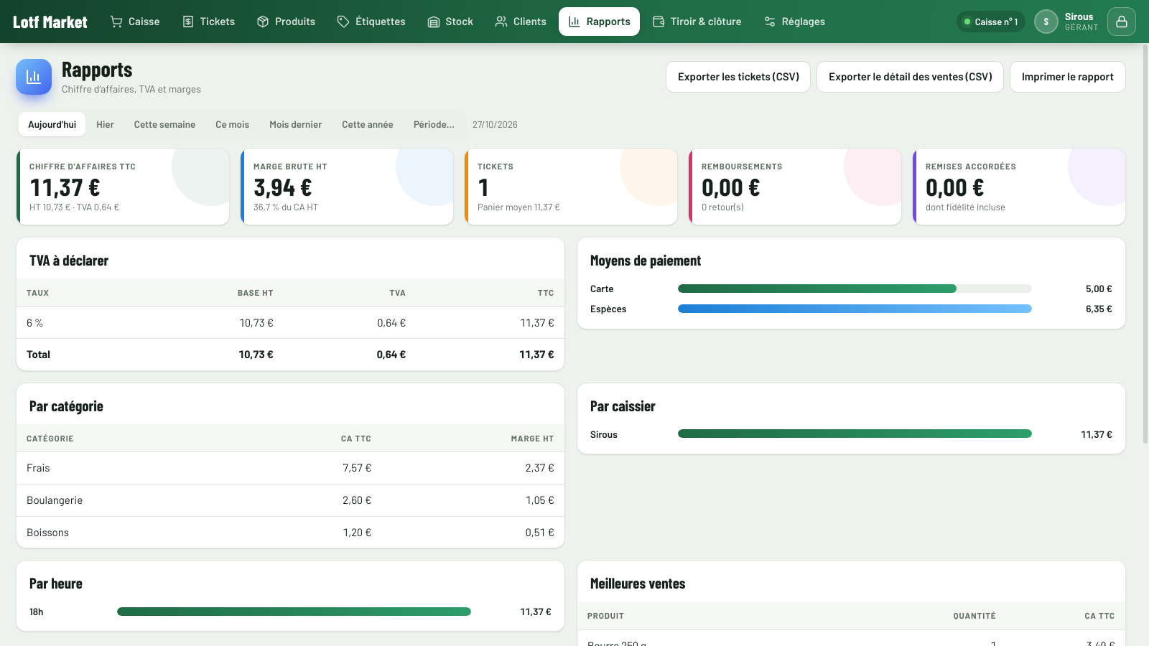Click the Marge brute HT card
This screenshot has width=1149, height=646.
click(347, 187)
